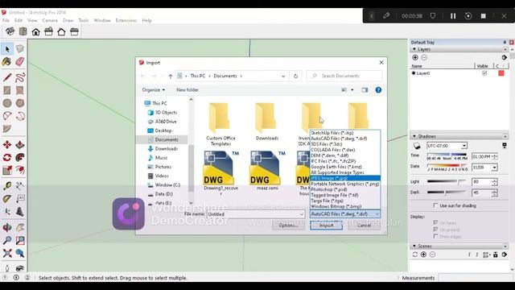Toggle the On ground display checkbox
515x290 pixels.
click(x=435, y=230)
